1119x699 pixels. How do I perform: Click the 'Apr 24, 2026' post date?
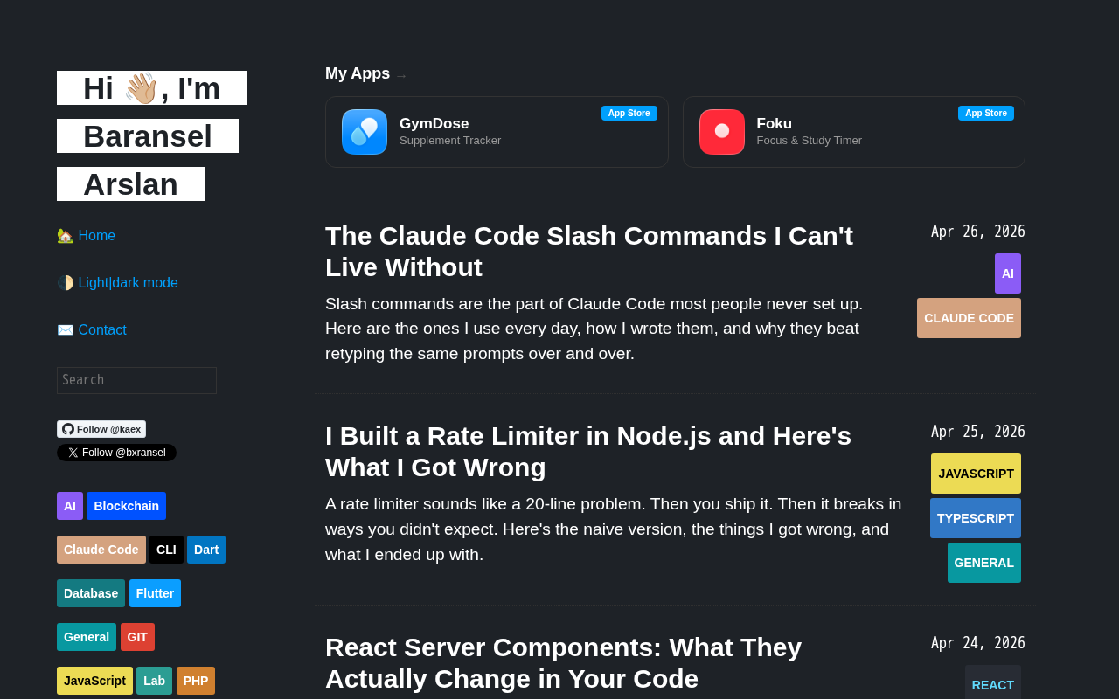pyautogui.click(x=978, y=643)
